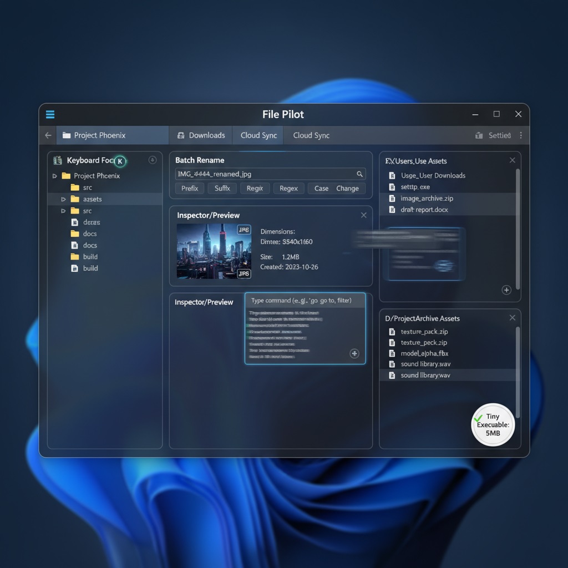This screenshot has height=568, width=568.
Task: Close the D:/ProjectArchive Assets panel
Action: point(512,318)
